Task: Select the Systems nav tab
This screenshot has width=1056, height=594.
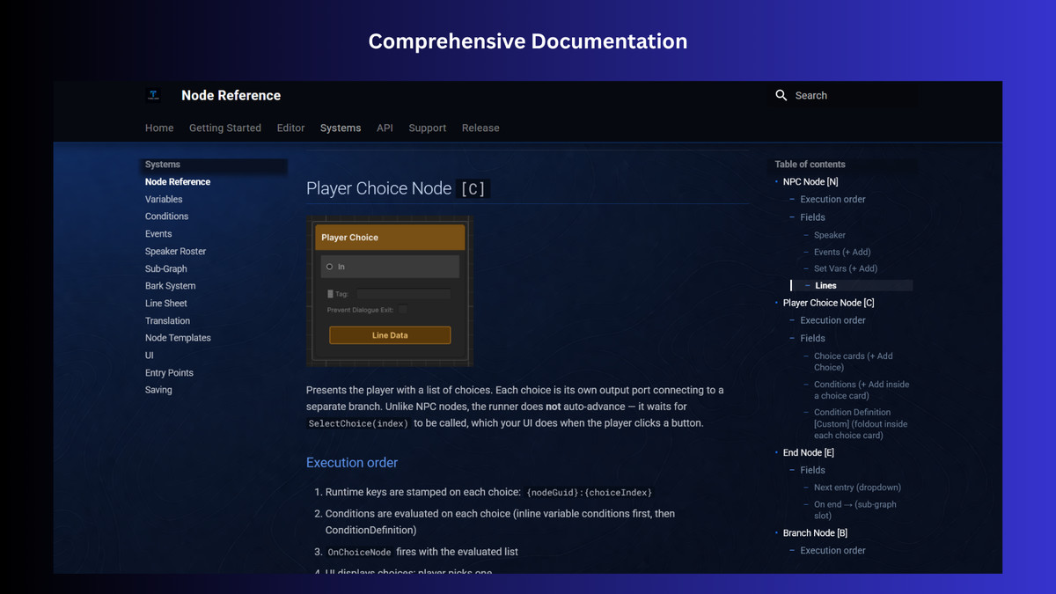Action: click(x=341, y=128)
